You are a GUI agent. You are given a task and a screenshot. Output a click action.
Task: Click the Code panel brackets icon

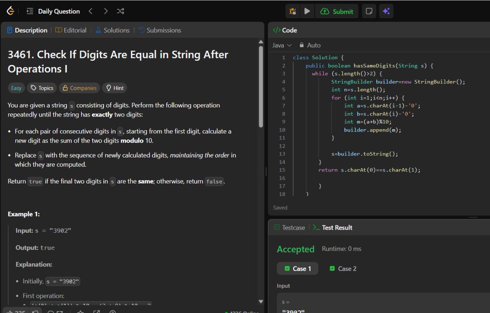(x=276, y=30)
